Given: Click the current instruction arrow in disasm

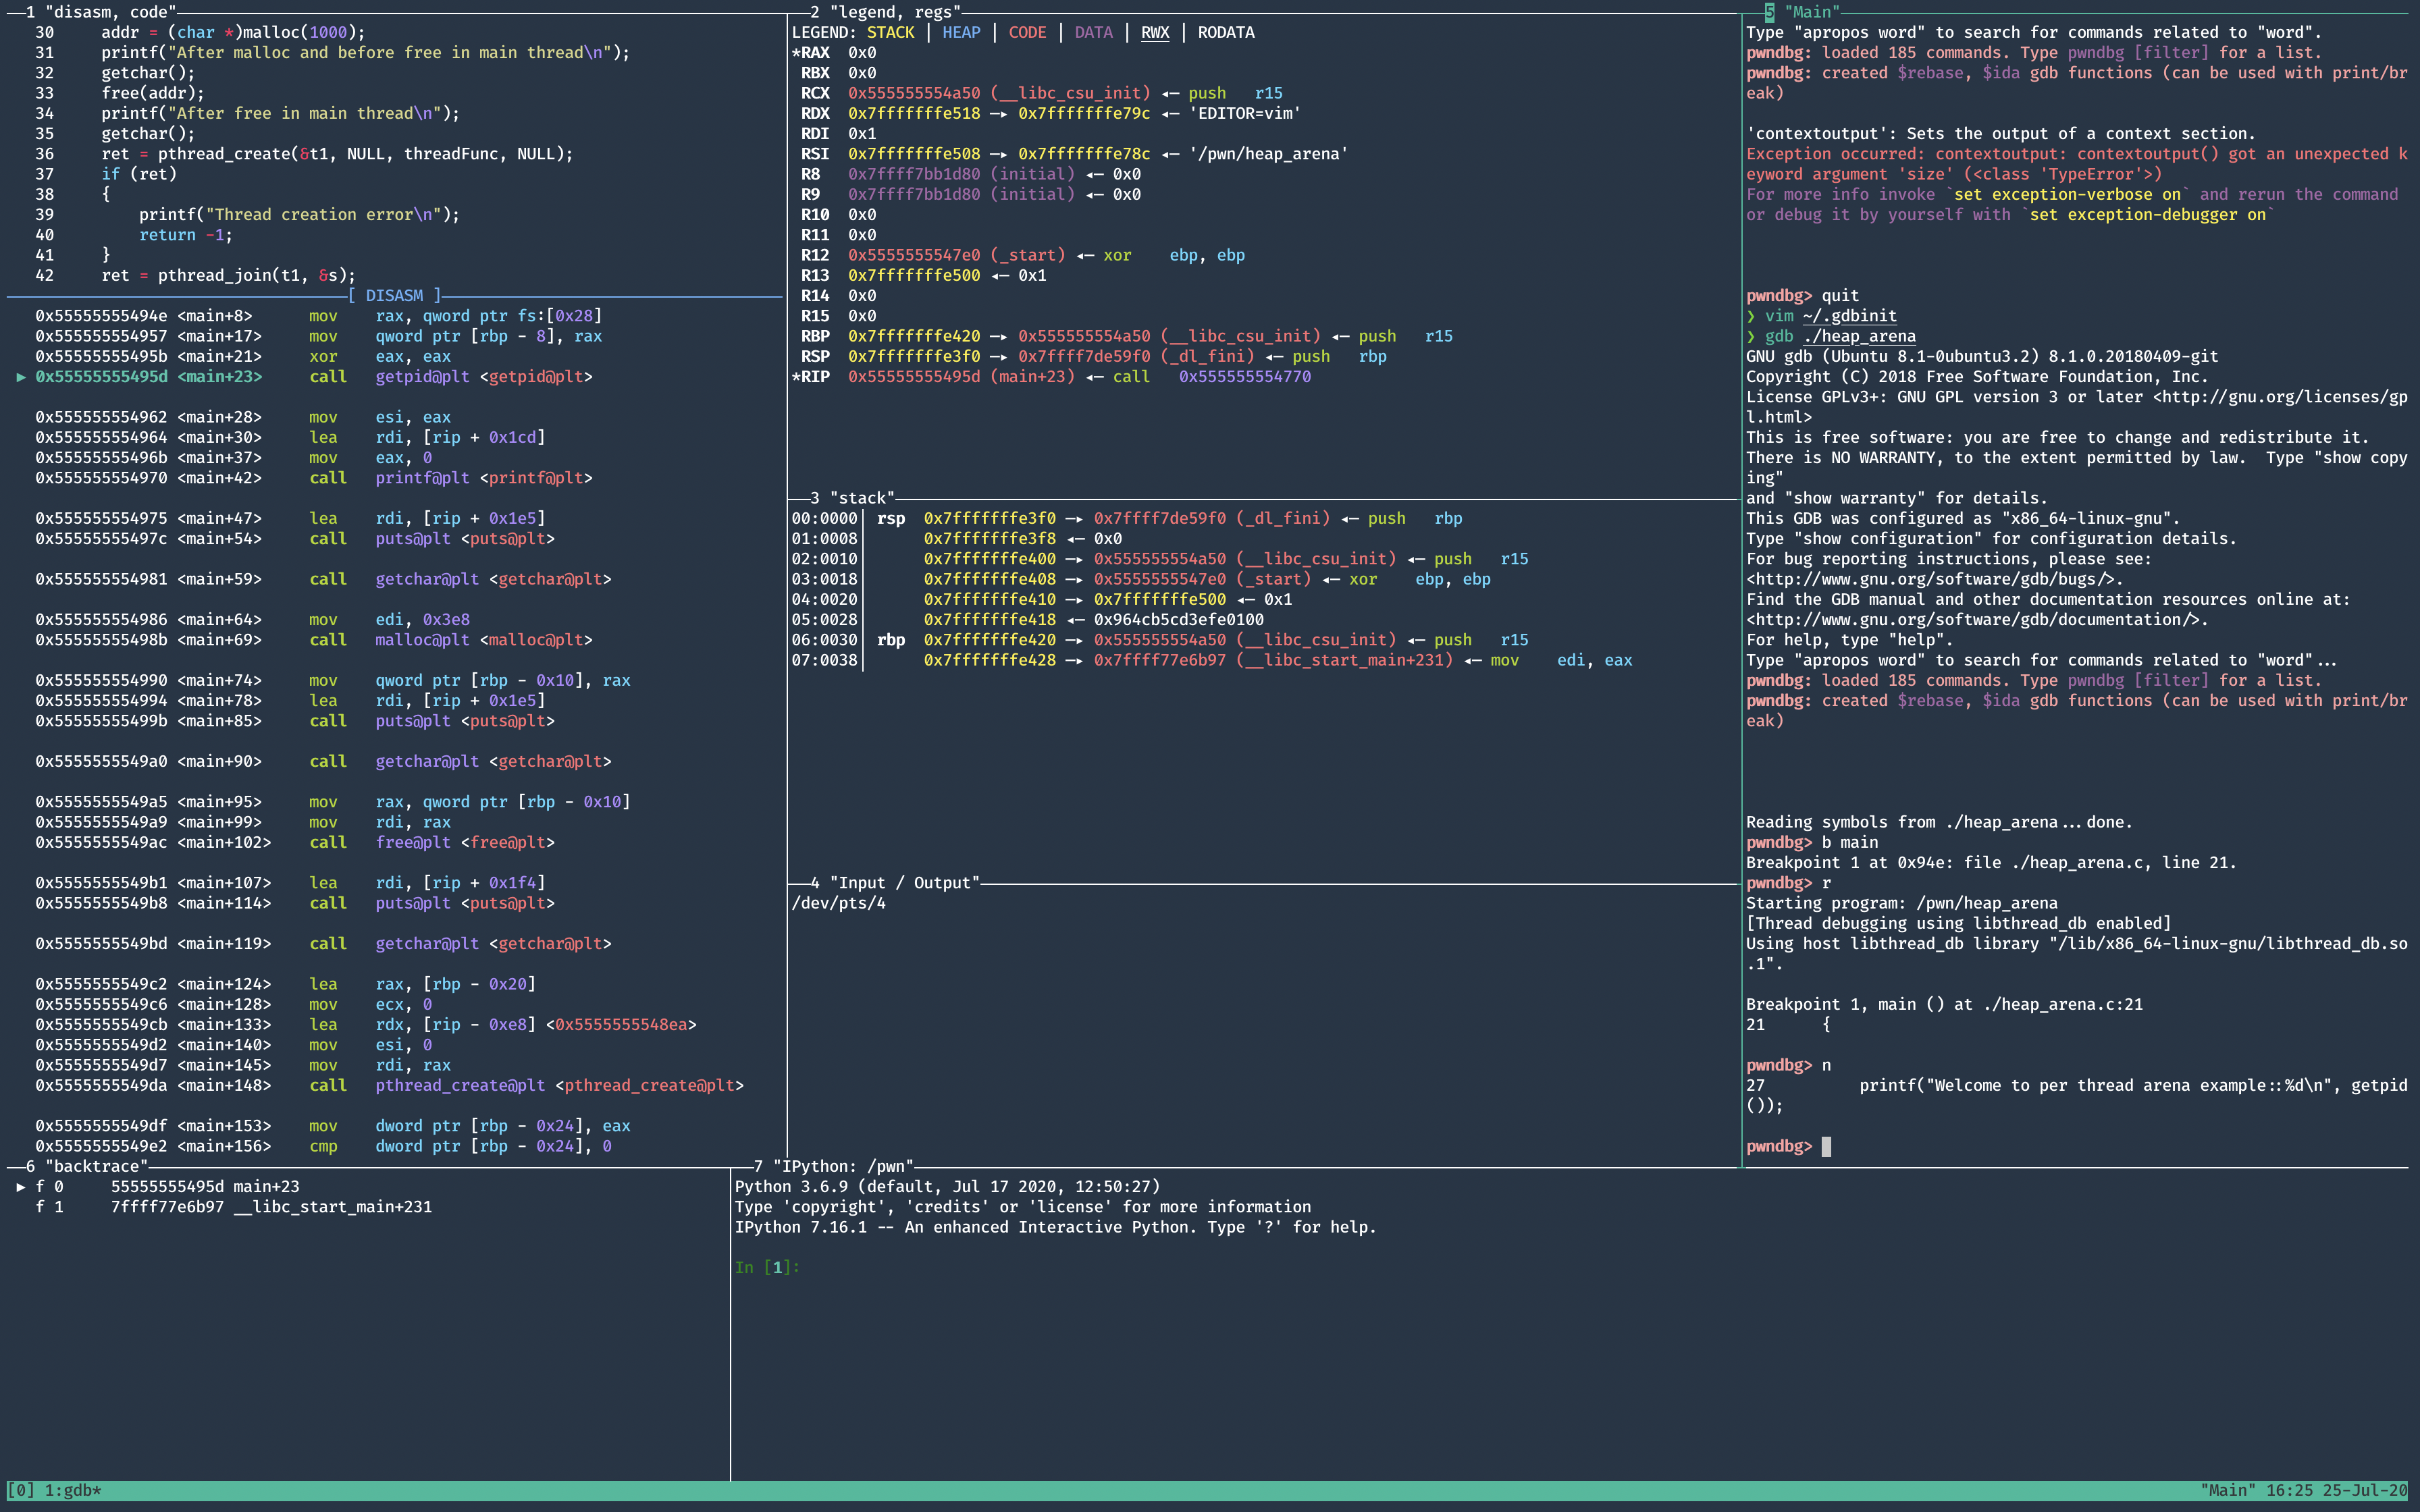Looking at the screenshot, I should tap(21, 377).
